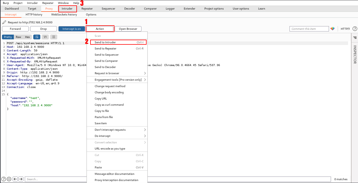Toggle line wrap icon in editor toolbar
Image resolution: width=358 pixels, height=183 pixels.
[37, 37]
